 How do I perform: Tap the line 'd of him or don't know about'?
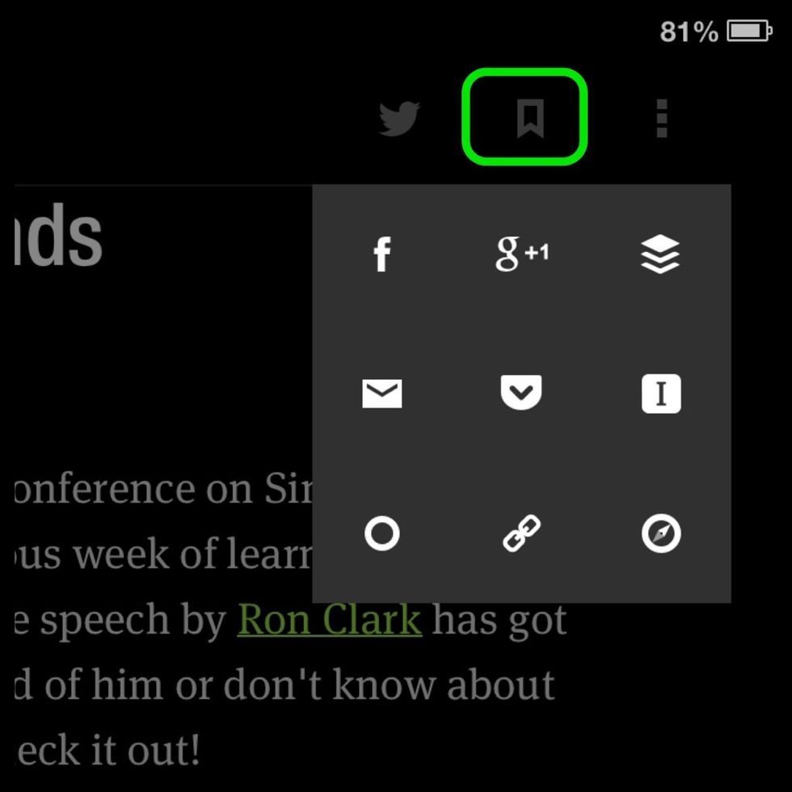tap(284, 685)
